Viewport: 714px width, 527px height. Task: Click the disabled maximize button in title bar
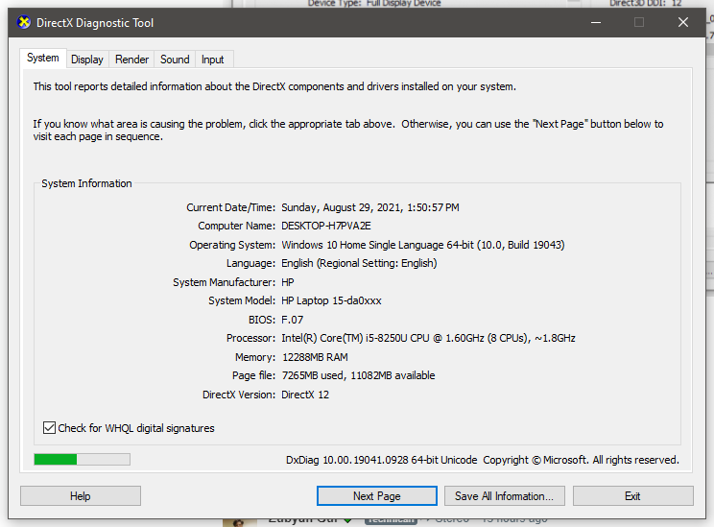click(639, 22)
